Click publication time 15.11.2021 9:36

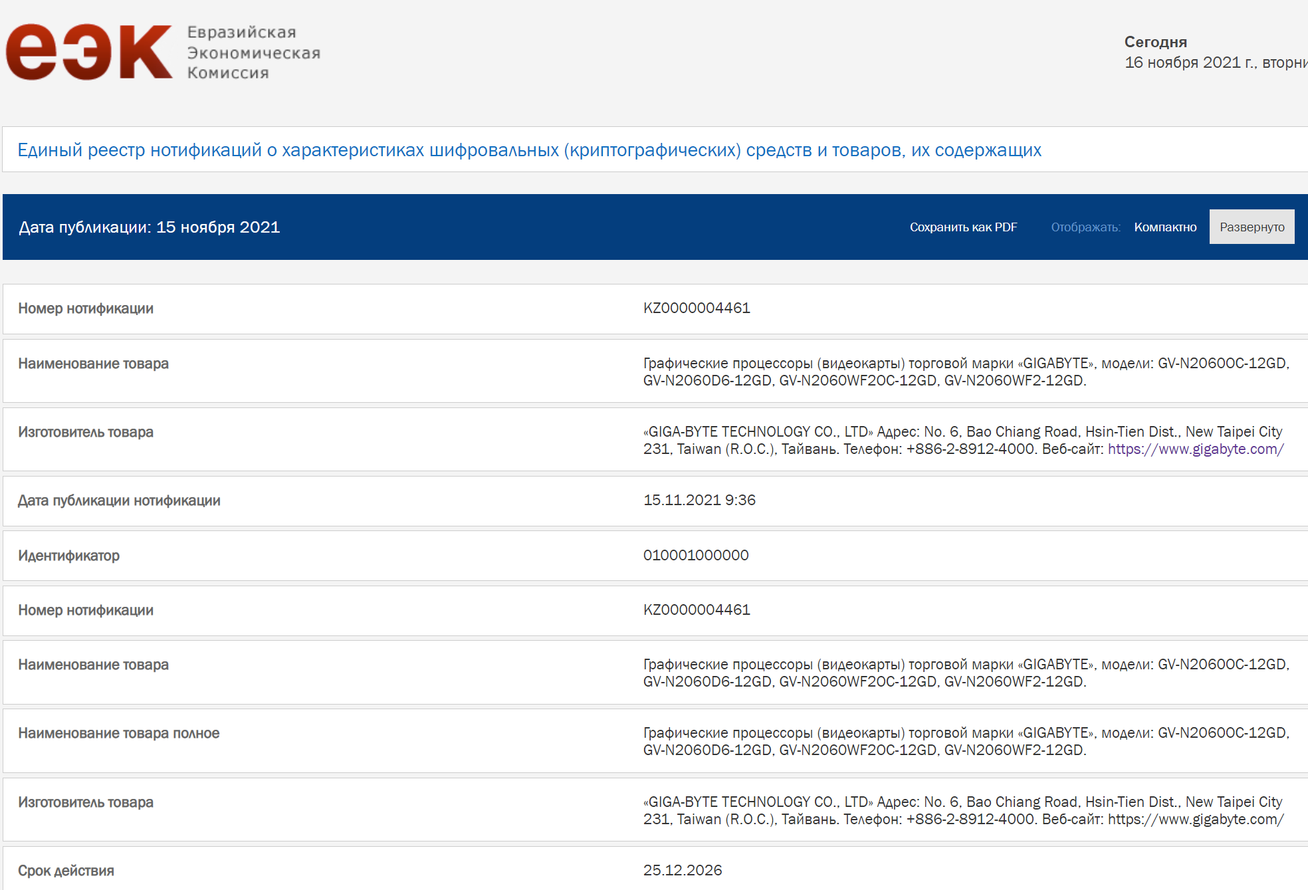click(699, 501)
